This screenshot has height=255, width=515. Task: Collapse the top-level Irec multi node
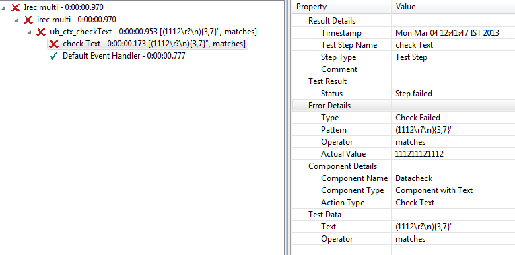[x=3, y=7]
